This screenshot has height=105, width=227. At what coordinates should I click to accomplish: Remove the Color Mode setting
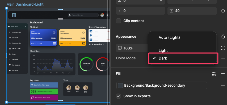click(x=223, y=58)
